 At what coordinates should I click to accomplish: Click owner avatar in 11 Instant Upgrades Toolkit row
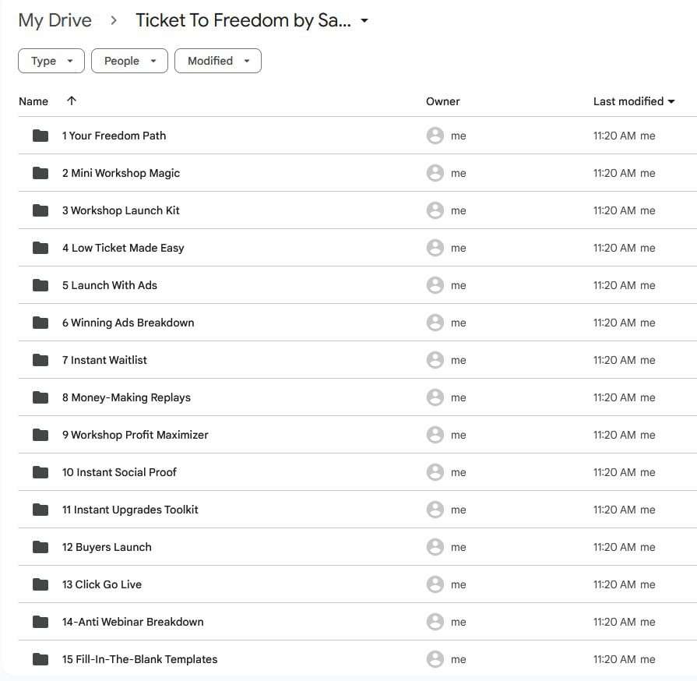click(435, 510)
